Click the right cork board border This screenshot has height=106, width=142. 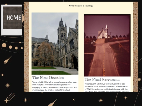[136, 47]
